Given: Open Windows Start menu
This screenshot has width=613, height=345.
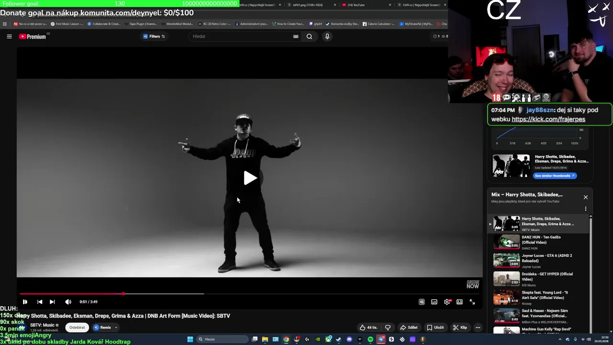Looking at the screenshot, I should coord(190,339).
